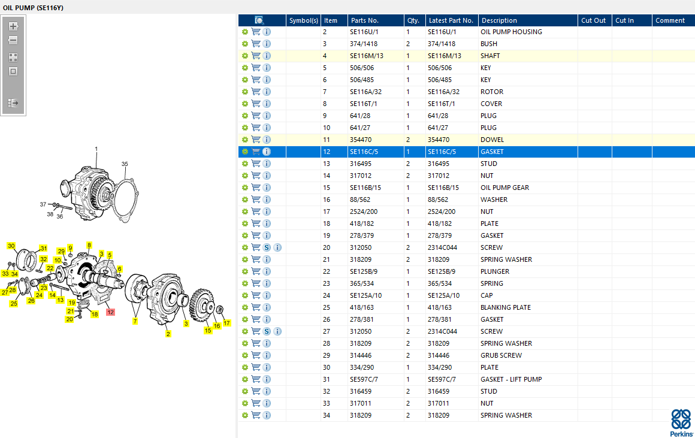Click callout 25 in the diagram

click(x=14, y=304)
